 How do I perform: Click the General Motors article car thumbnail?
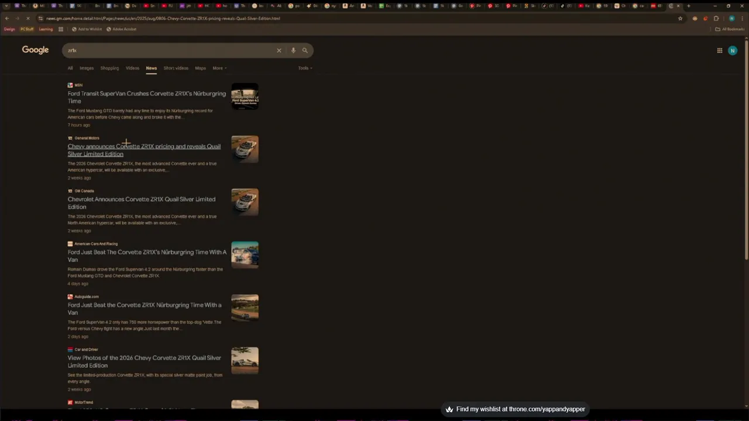tap(245, 149)
